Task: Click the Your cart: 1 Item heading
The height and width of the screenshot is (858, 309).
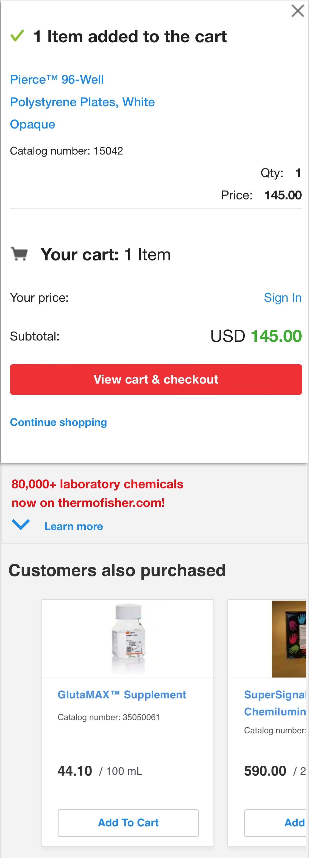Action: (x=105, y=255)
